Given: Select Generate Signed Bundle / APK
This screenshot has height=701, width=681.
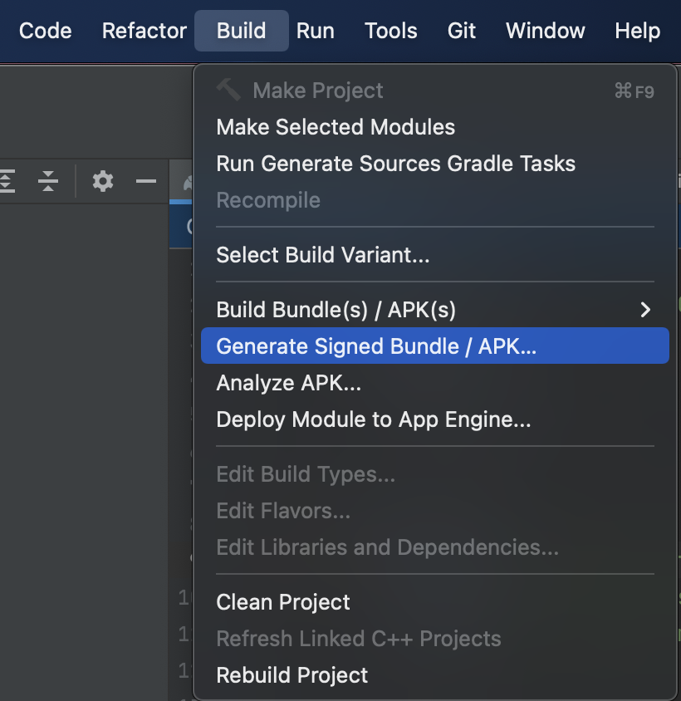Looking at the screenshot, I should click(376, 346).
